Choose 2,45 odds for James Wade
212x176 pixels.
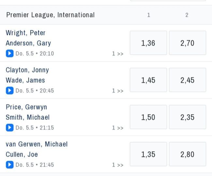[x=187, y=80]
